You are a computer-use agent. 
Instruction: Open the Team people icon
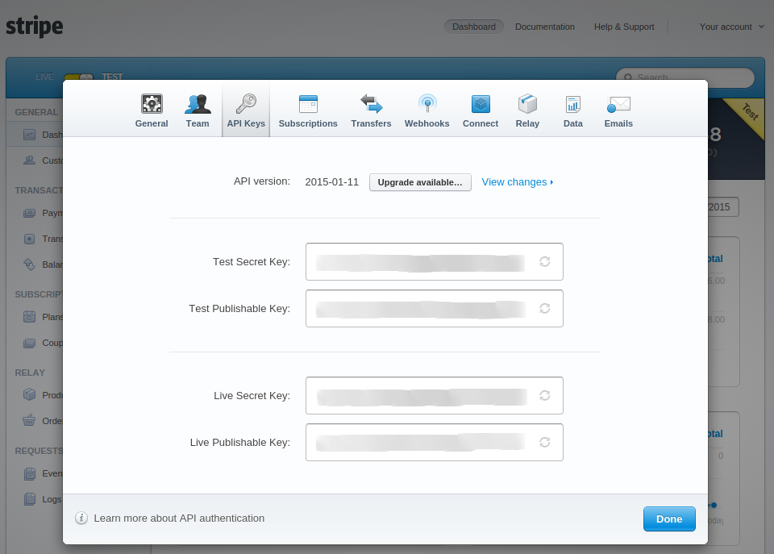(x=198, y=104)
